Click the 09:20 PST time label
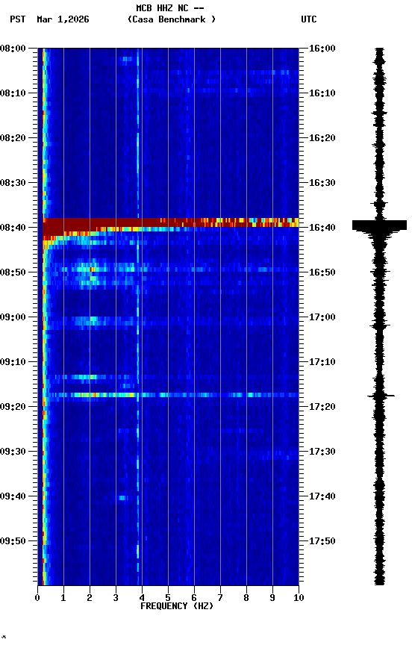 pos(13,407)
